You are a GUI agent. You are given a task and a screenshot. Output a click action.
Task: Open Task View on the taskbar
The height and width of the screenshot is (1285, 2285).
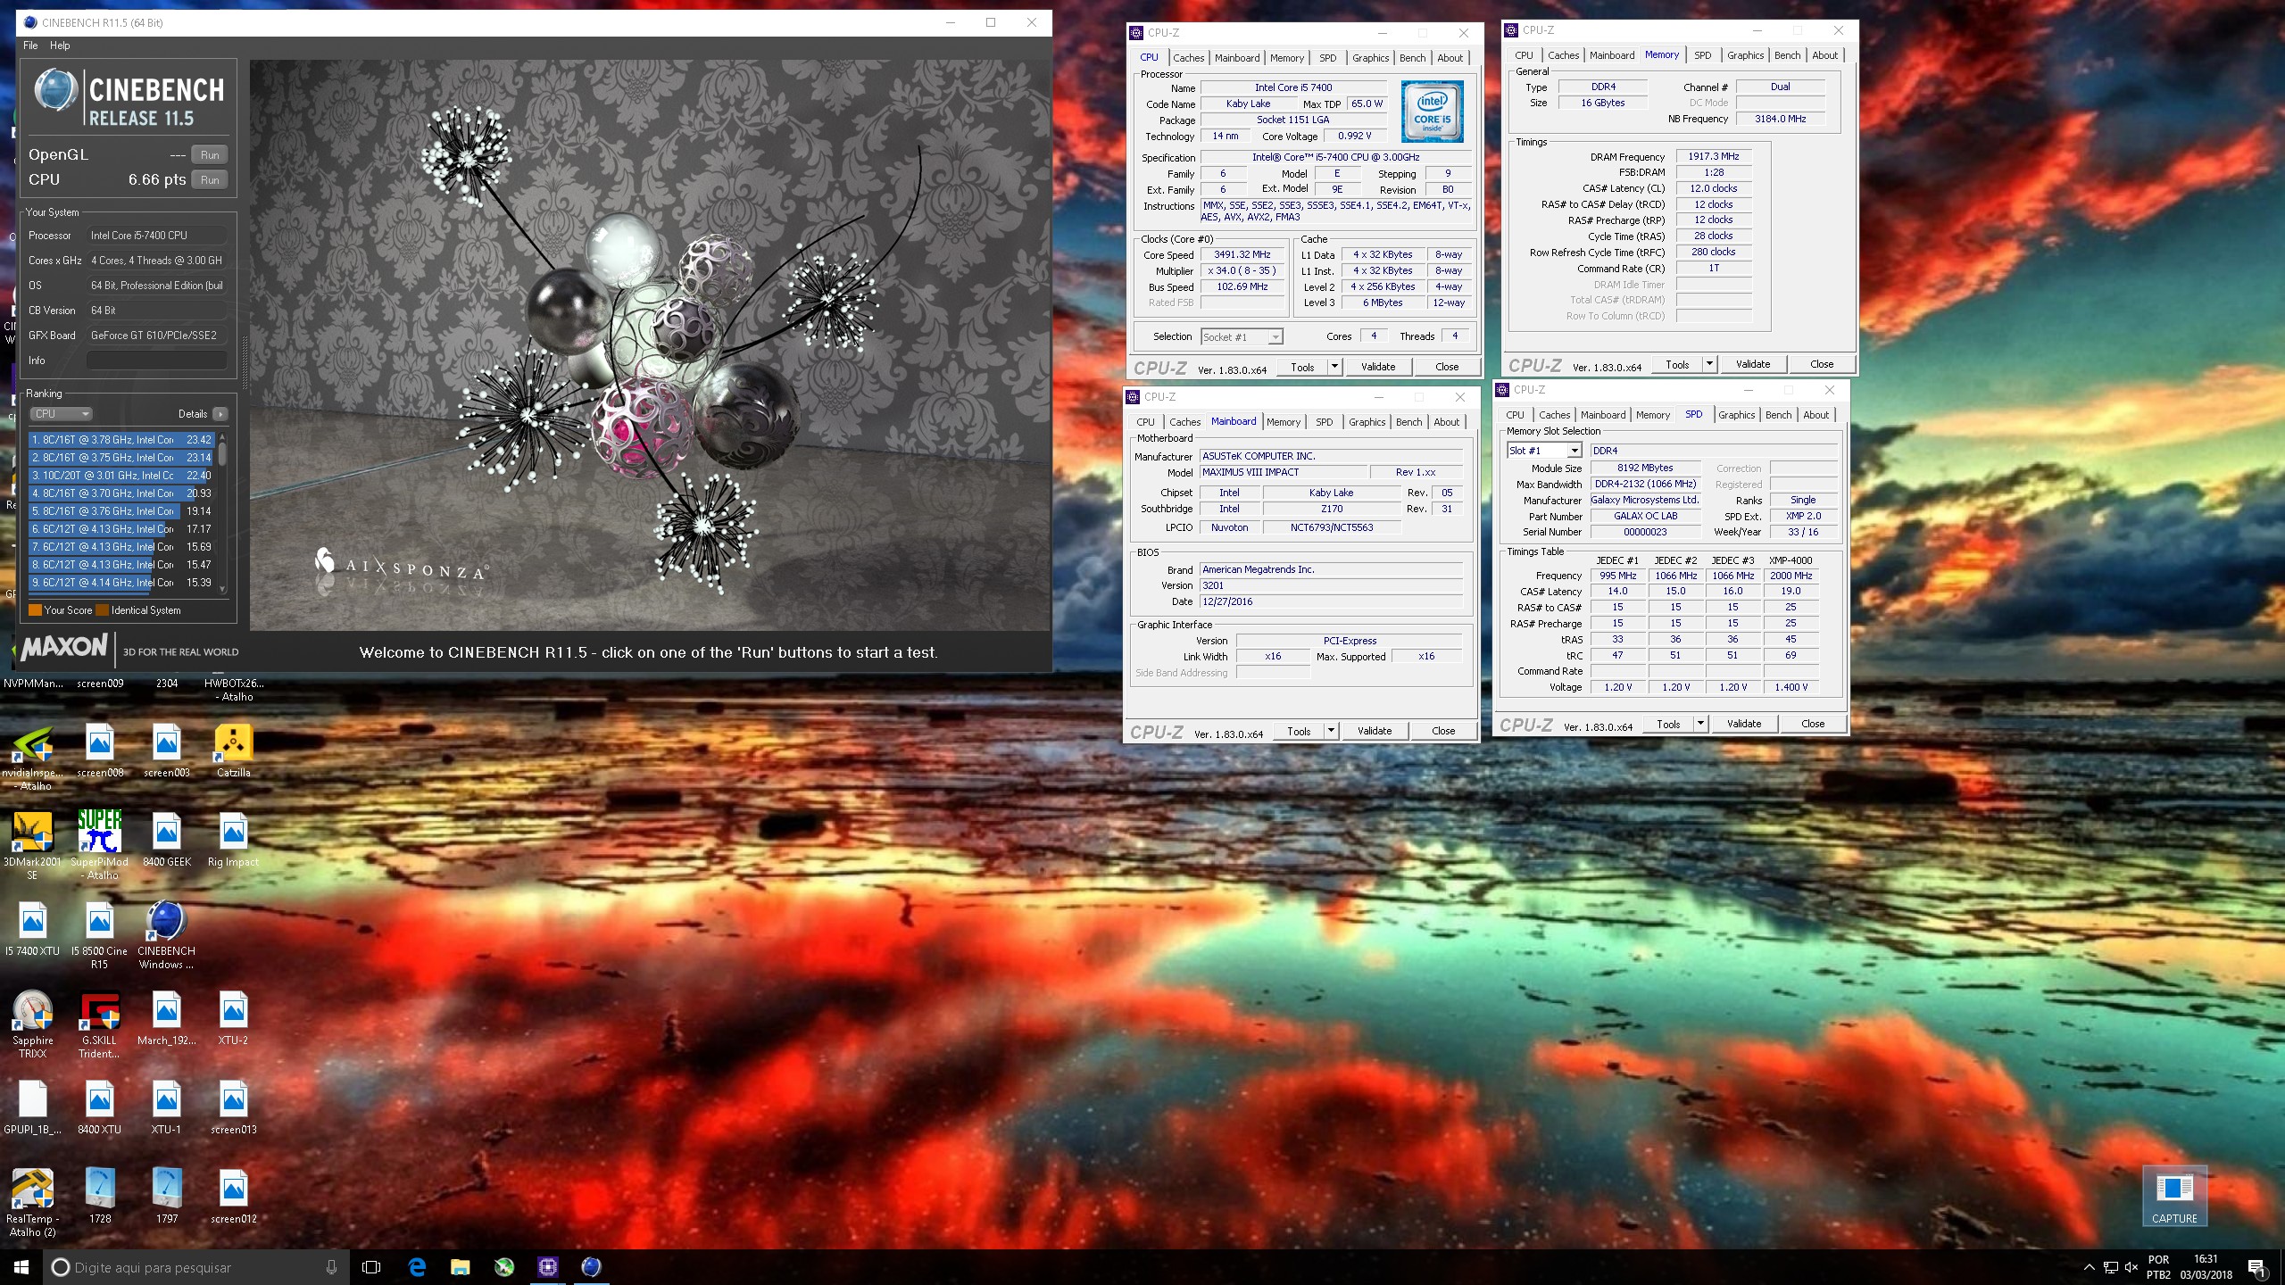tap(372, 1267)
